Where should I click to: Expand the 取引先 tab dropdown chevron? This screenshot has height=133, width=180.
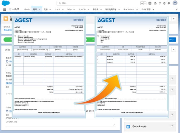101,9
